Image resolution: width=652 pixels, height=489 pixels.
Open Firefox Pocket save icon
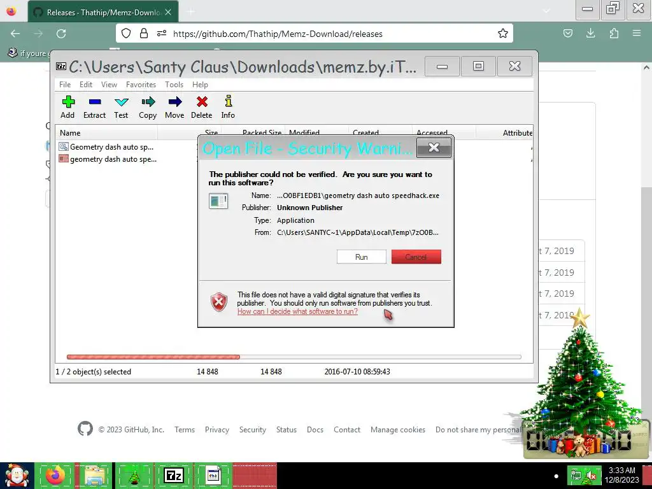(567, 33)
